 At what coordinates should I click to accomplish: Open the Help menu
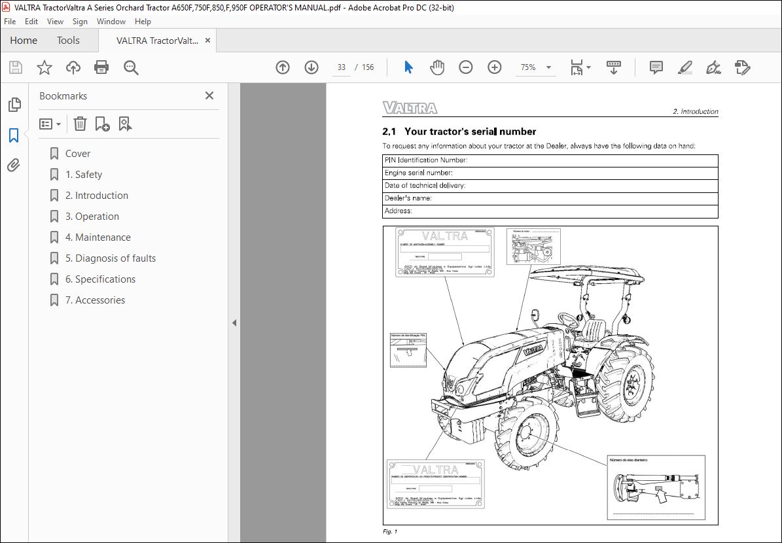(x=143, y=22)
